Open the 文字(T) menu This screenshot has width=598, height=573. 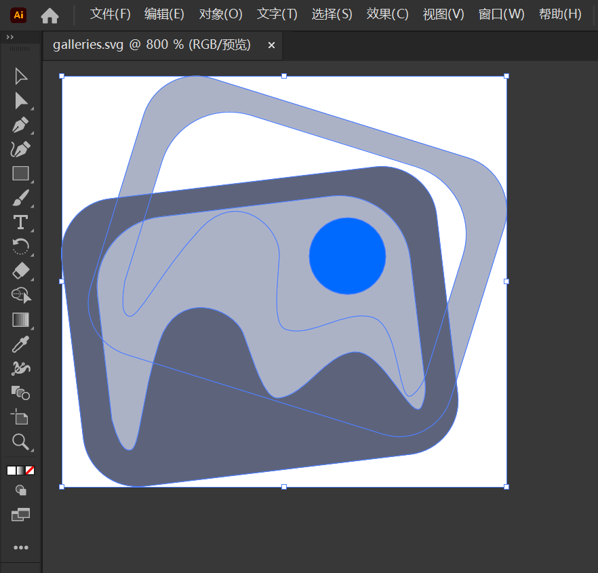click(x=277, y=14)
